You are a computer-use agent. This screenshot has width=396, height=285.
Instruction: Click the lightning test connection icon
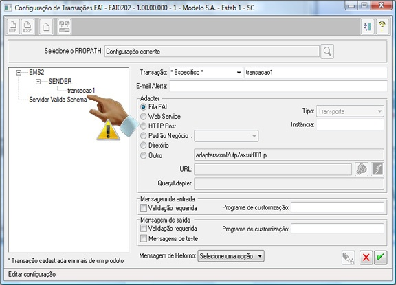tap(377, 169)
